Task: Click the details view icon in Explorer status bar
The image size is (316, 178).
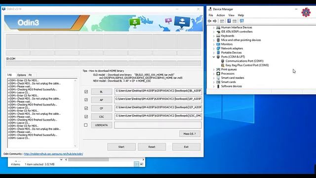Action: tap(136, 164)
